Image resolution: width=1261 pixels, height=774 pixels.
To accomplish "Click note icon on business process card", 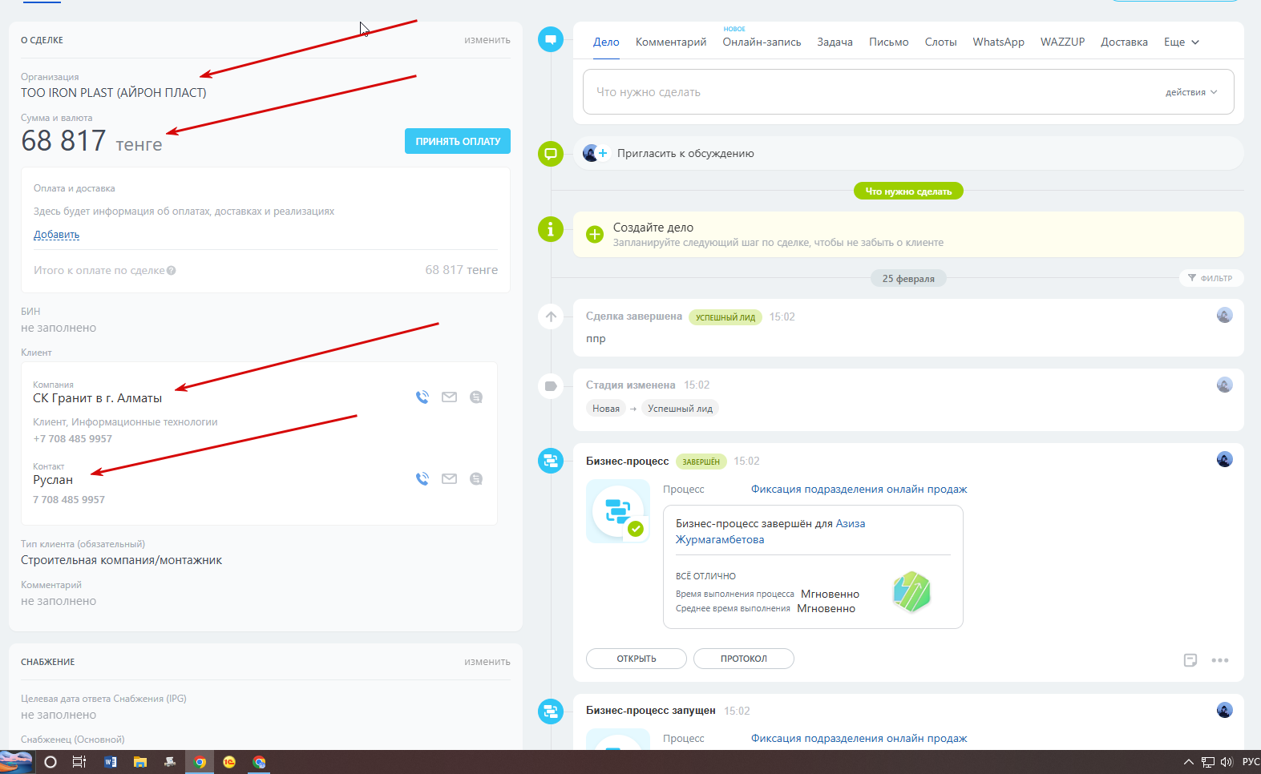I will pyautogui.click(x=1190, y=660).
